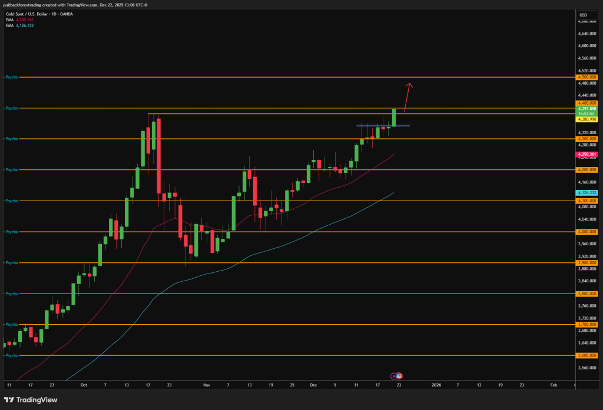Click the pink 4,250.361 EMA axis label
Viewport: 603px width, 410px height.
[588, 154]
